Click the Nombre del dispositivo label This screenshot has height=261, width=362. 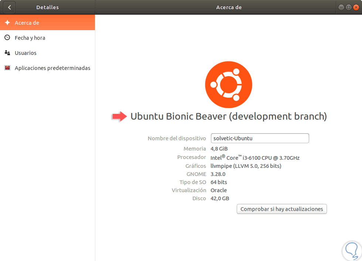coord(177,138)
